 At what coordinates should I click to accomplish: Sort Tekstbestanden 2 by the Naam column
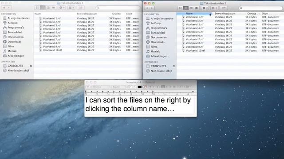coord(194,13)
